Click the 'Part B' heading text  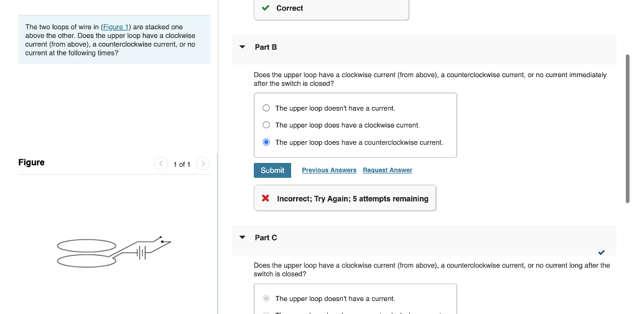click(266, 47)
